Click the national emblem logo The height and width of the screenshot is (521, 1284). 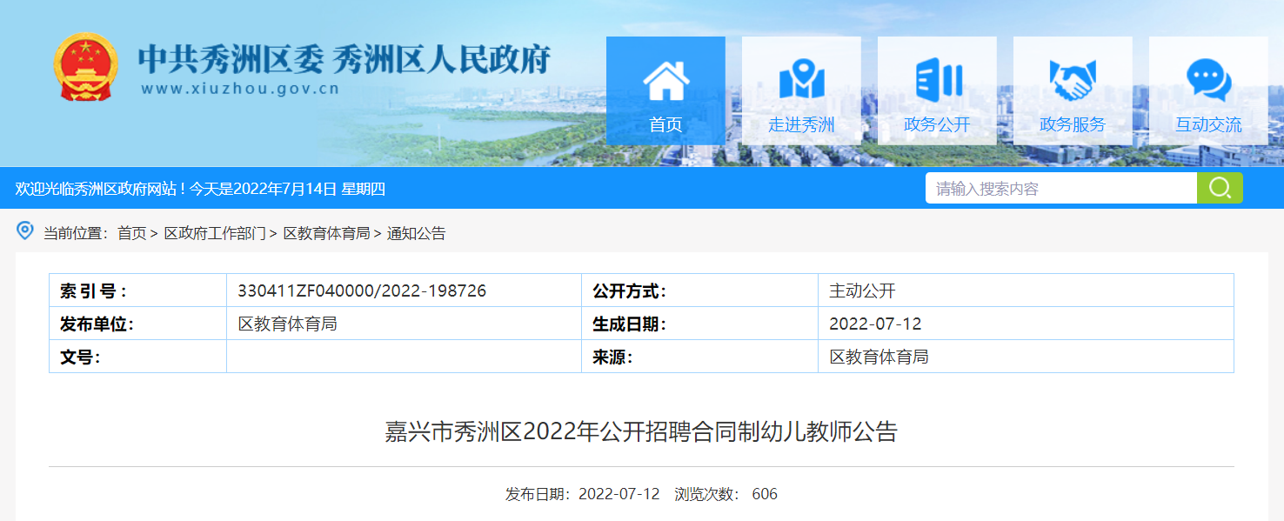click(x=86, y=68)
